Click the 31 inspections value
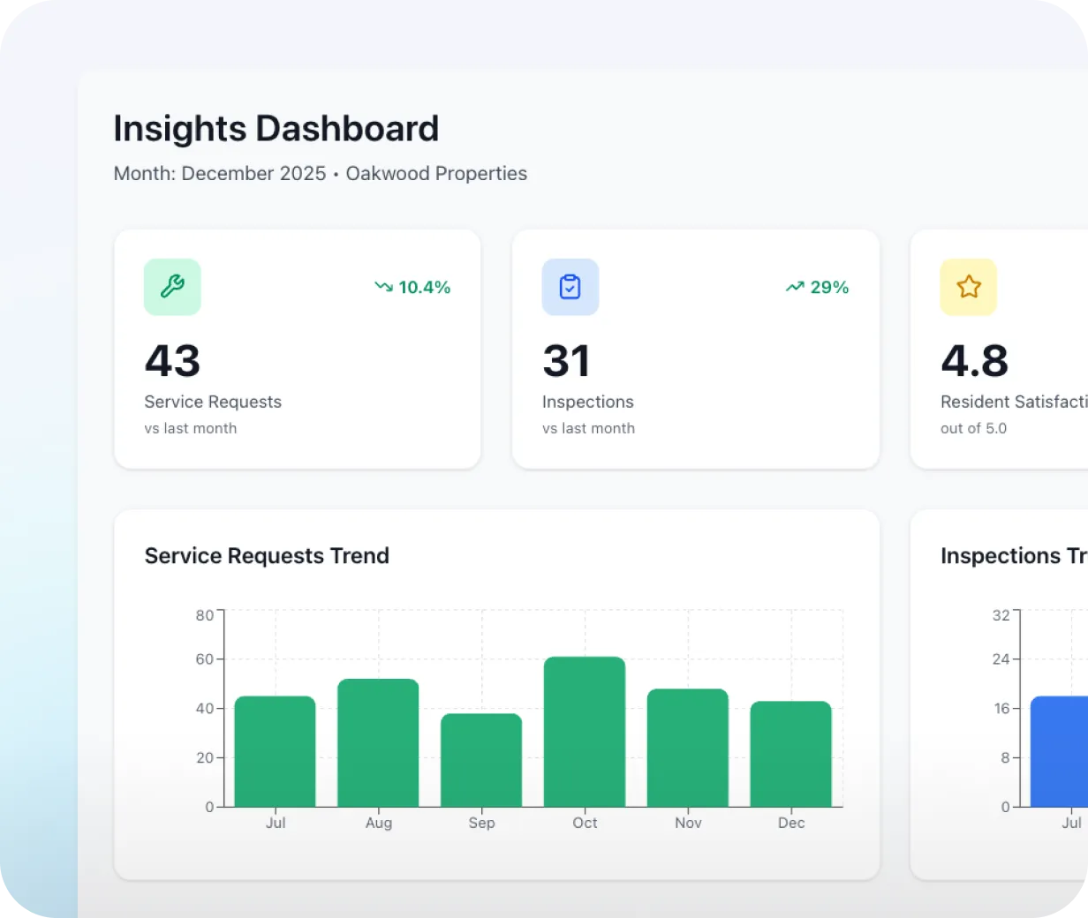 click(566, 361)
